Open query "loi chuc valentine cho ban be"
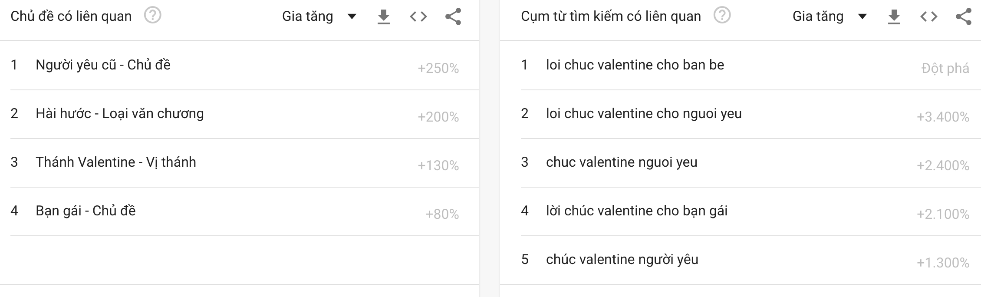This screenshot has width=981, height=297. click(635, 65)
